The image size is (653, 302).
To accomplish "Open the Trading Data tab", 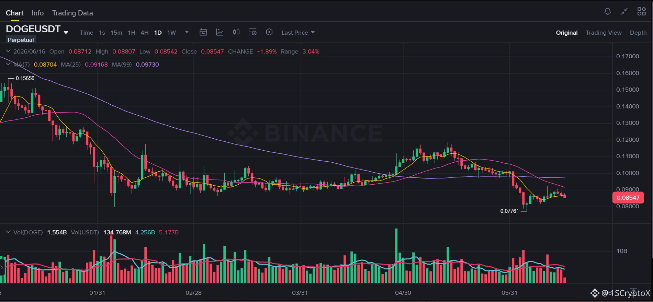I will coord(72,13).
